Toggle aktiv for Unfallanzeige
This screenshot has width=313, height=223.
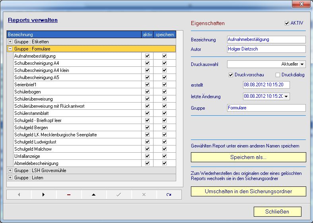[x=147, y=156]
